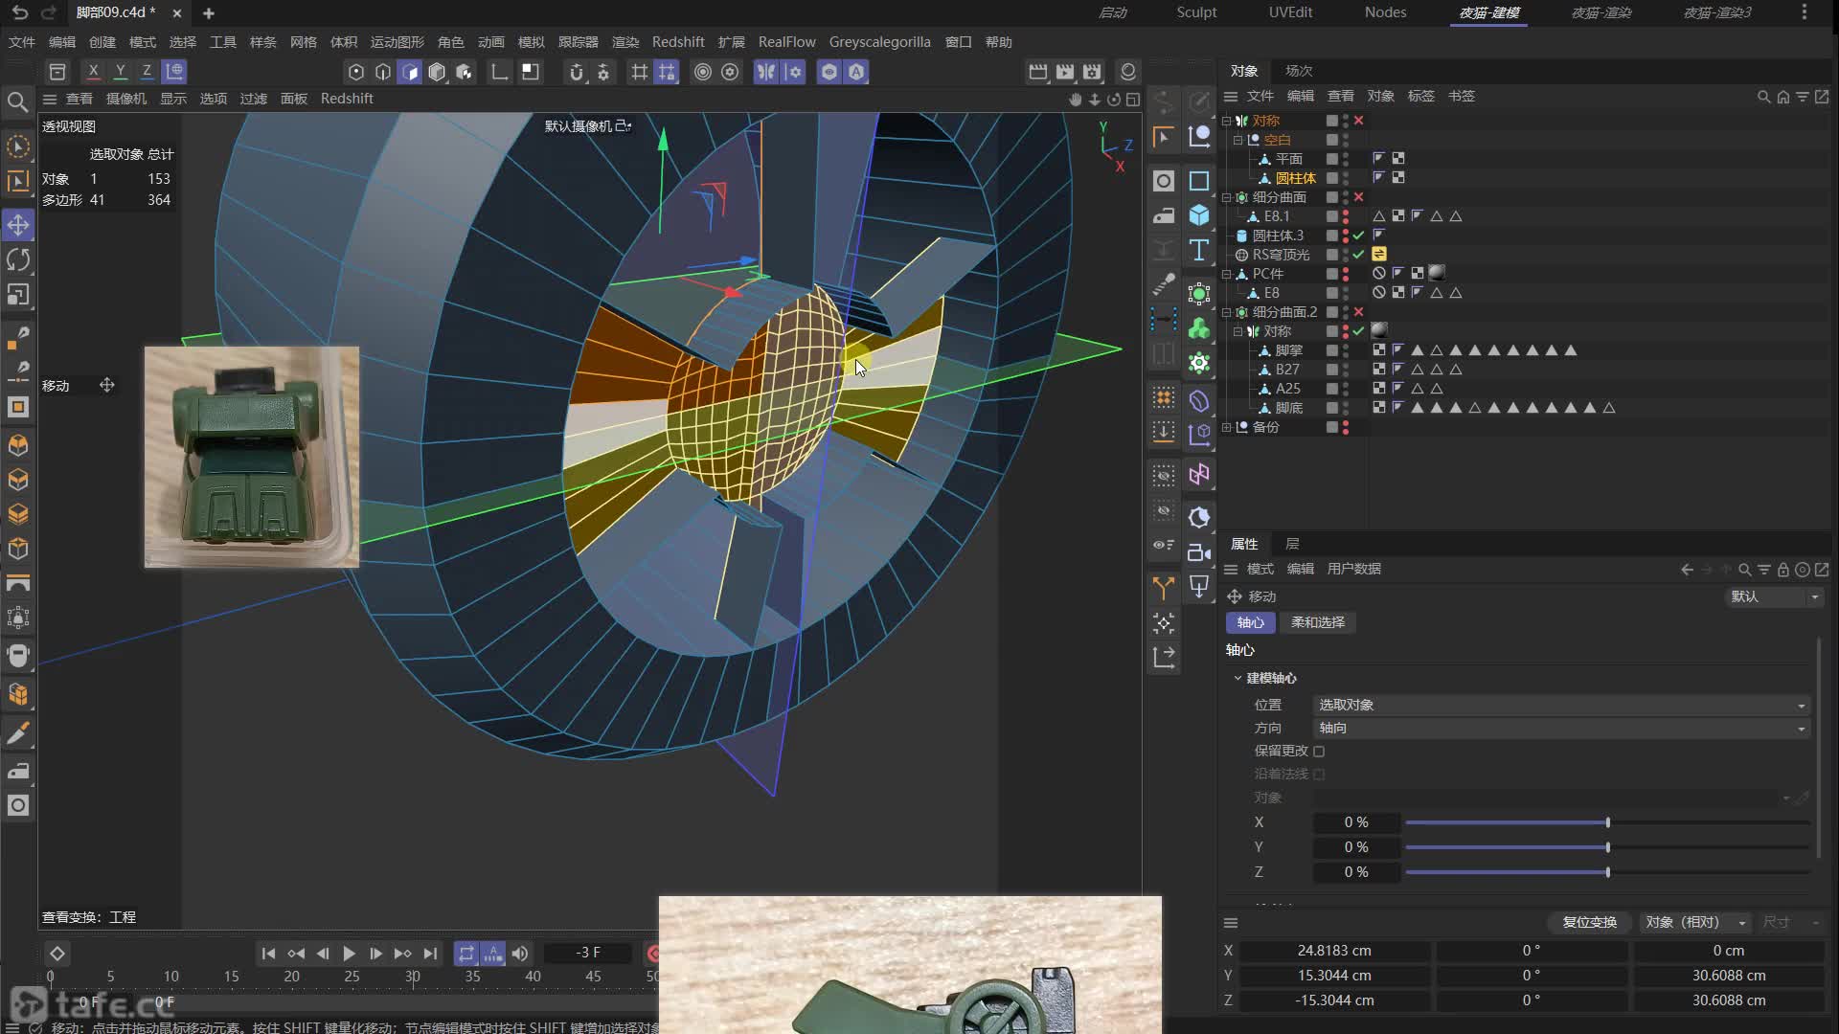The image size is (1839, 1034).
Task: Switch to the 柔和选择 tab
Action: pos(1317,622)
